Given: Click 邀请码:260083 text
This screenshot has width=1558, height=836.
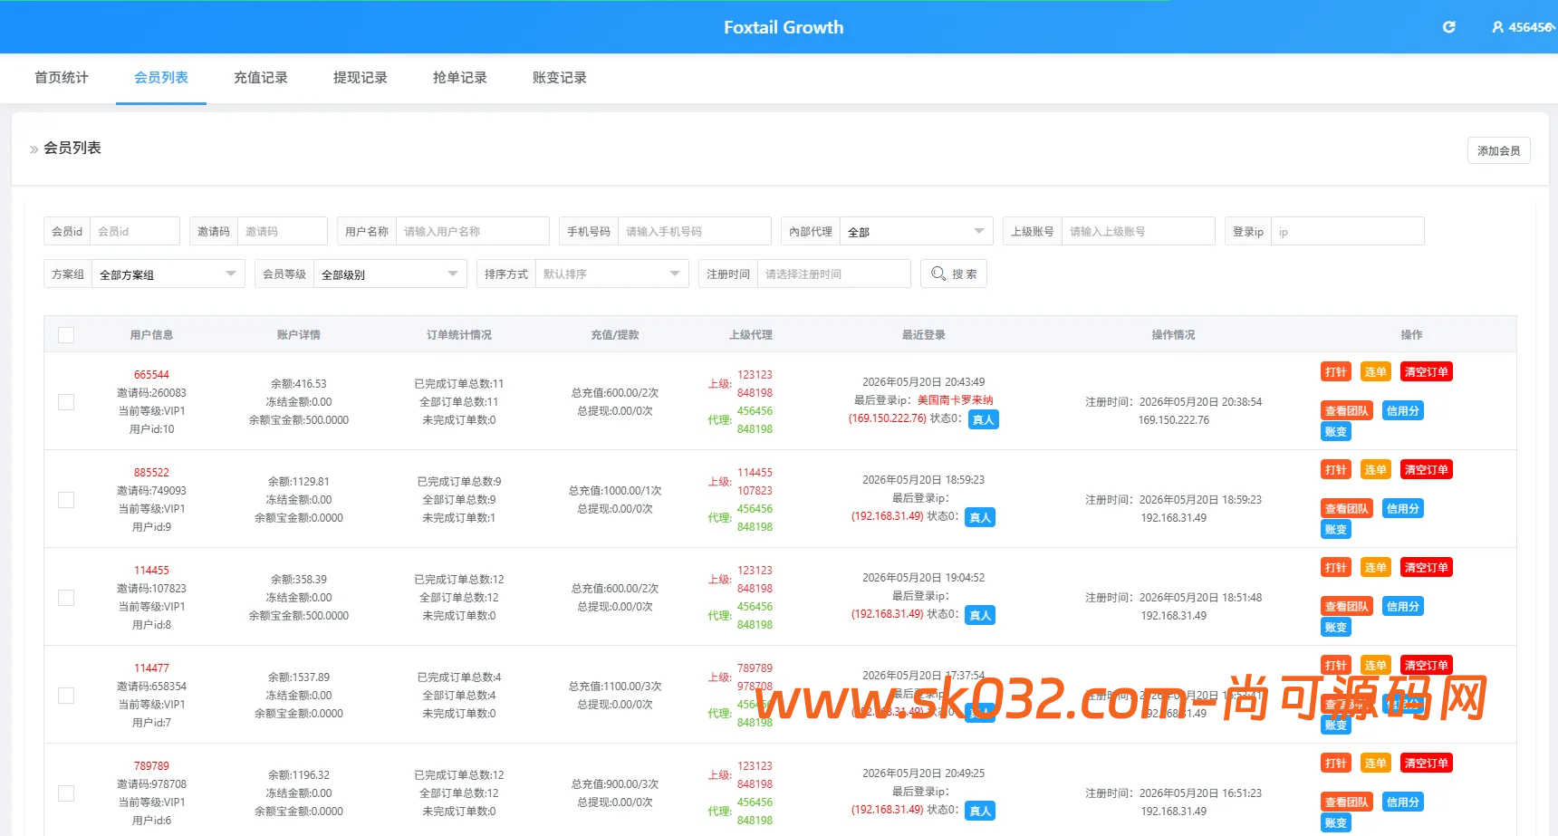Looking at the screenshot, I should (151, 393).
